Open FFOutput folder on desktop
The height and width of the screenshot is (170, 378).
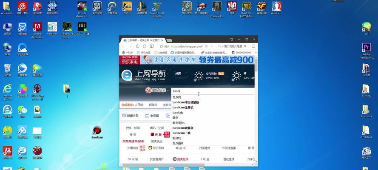(x=367, y=132)
